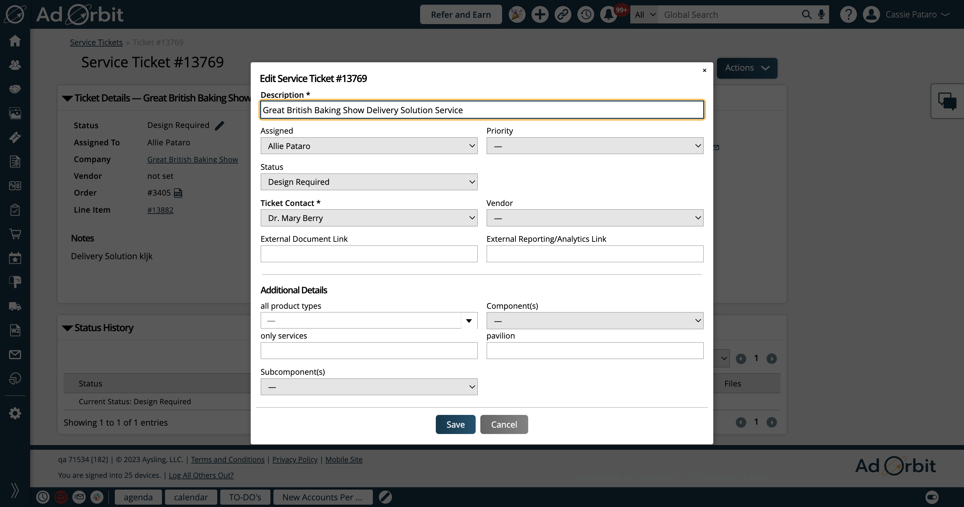Open the handshake Sales icon in sidebar
Viewport: 964px width, 507px height.
(15, 89)
